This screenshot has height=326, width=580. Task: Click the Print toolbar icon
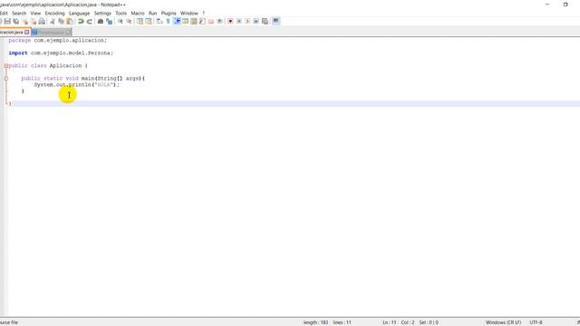pos(42,22)
